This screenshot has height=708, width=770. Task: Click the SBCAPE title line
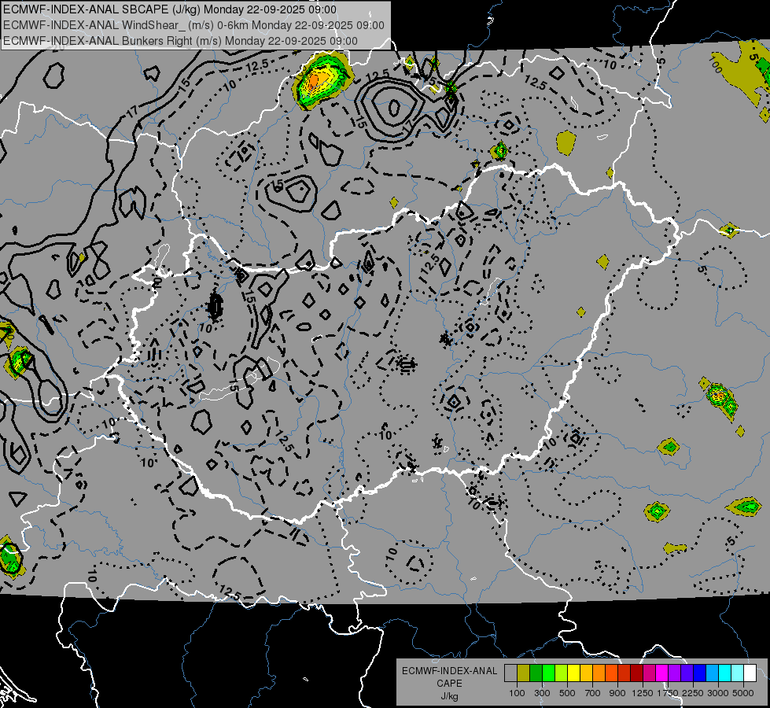[x=170, y=9]
